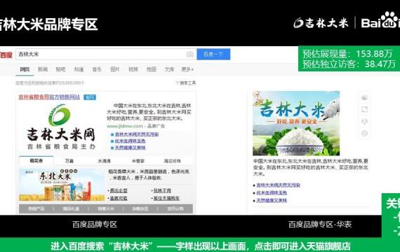Click the large 吉林大米 rice bowl banner
The height and width of the screenshot is (252, 400).
point(296,123)
